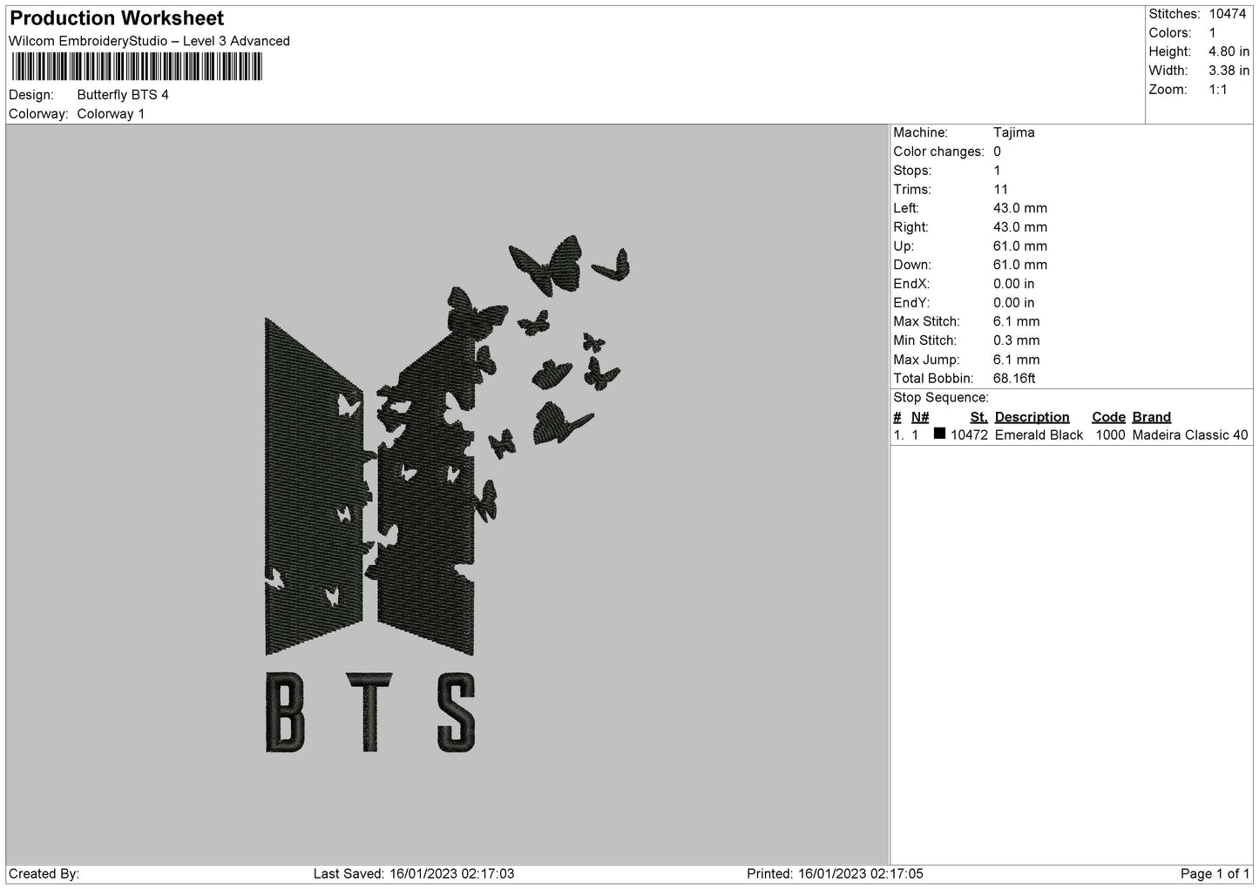Click the EndY value 0.00 in

tap(1014, 303)
